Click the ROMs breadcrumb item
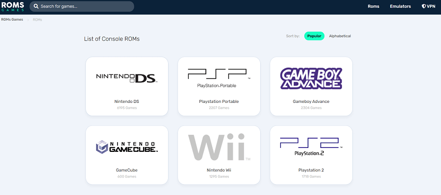This screenshot has height=195, width=441. pos(37,20)
